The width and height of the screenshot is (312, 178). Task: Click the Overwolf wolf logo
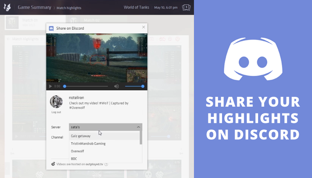tap(7, 7)
